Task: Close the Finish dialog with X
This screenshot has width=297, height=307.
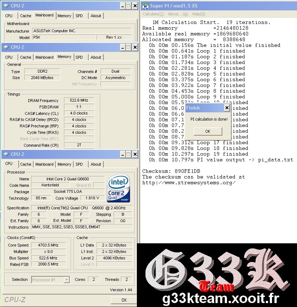Action: click(227, 108)
